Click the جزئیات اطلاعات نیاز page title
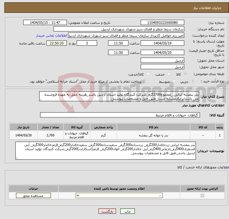 coord(207,8)
